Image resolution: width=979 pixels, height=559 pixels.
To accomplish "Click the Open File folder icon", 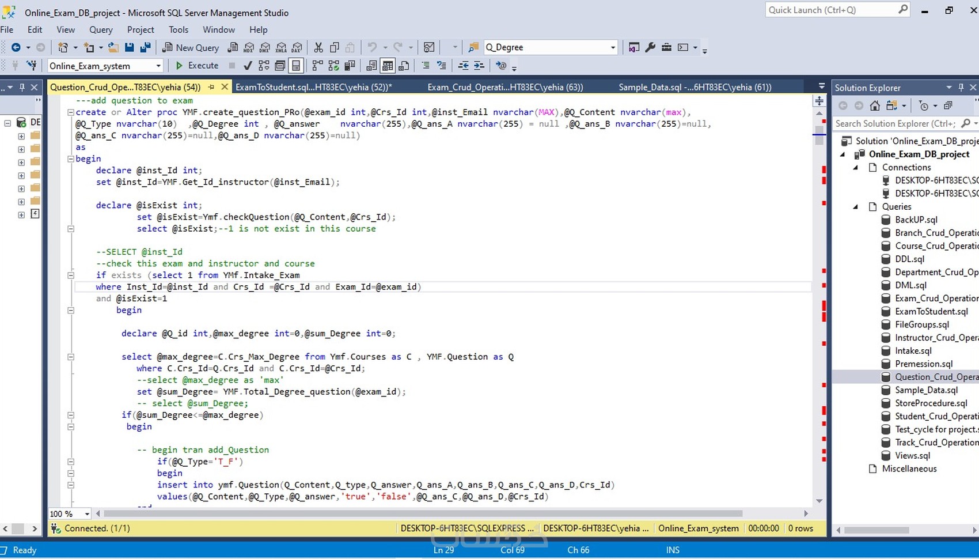I will tap(113, 47).
